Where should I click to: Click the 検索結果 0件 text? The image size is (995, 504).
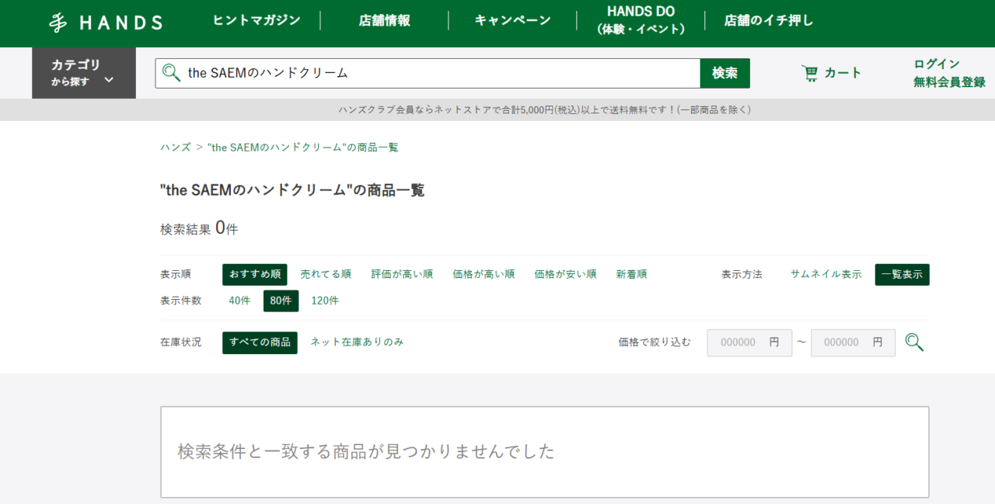click(x=199, y=228)
